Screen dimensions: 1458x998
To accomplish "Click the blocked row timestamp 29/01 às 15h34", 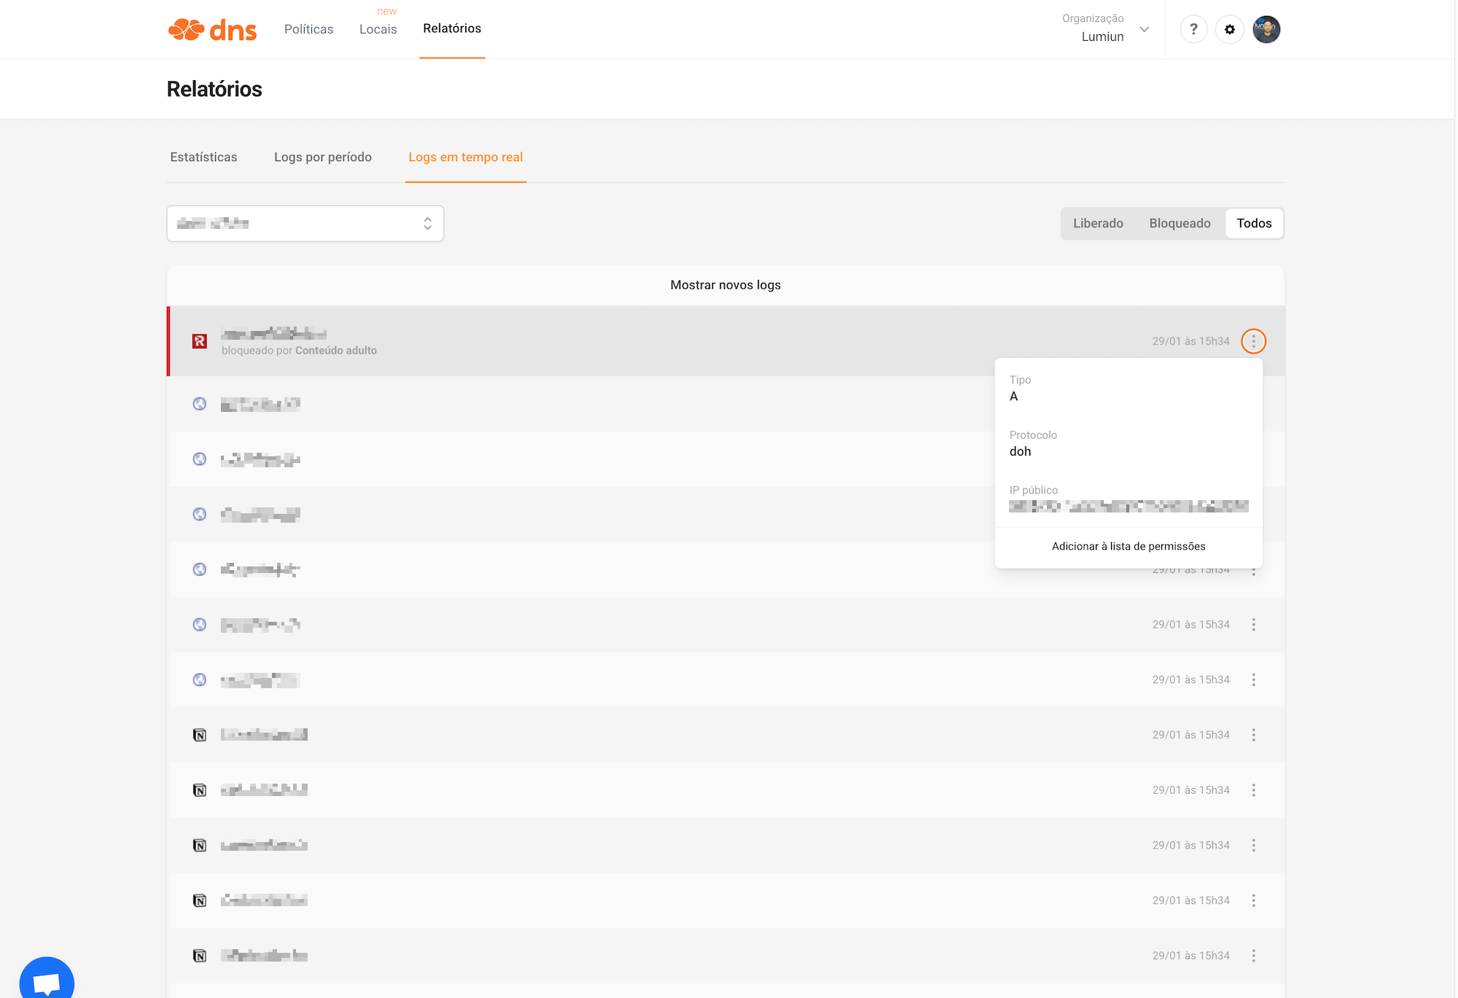I will coord(1190,341).
